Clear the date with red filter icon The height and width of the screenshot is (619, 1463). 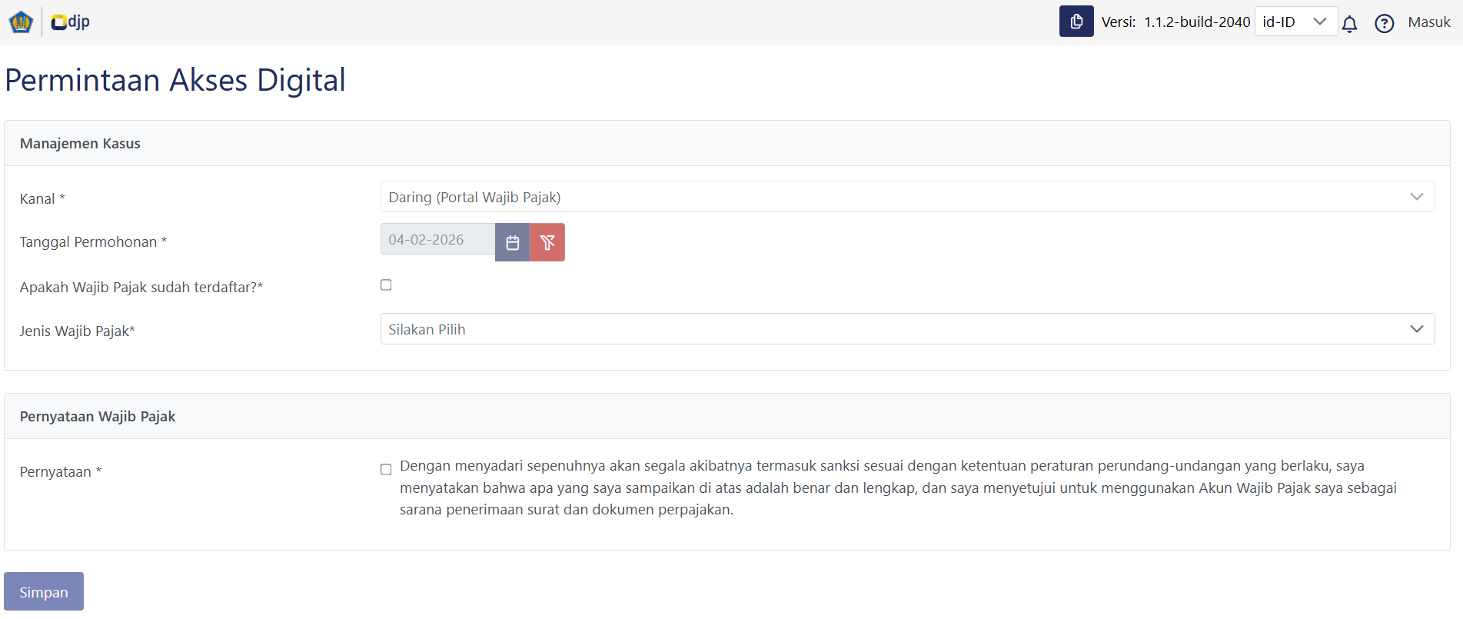[547, 243]
